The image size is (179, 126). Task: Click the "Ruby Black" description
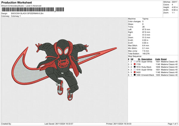[146, 67]
